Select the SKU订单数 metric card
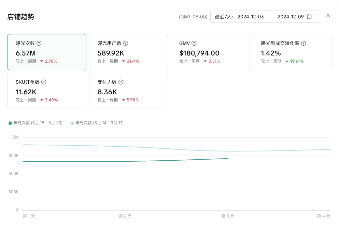Screen dimensions: 339x225 (46, 91)
